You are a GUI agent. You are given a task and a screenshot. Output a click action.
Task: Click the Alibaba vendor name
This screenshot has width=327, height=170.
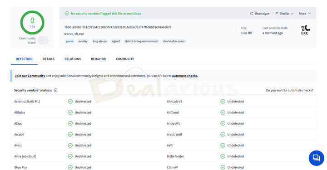point(20,112)
